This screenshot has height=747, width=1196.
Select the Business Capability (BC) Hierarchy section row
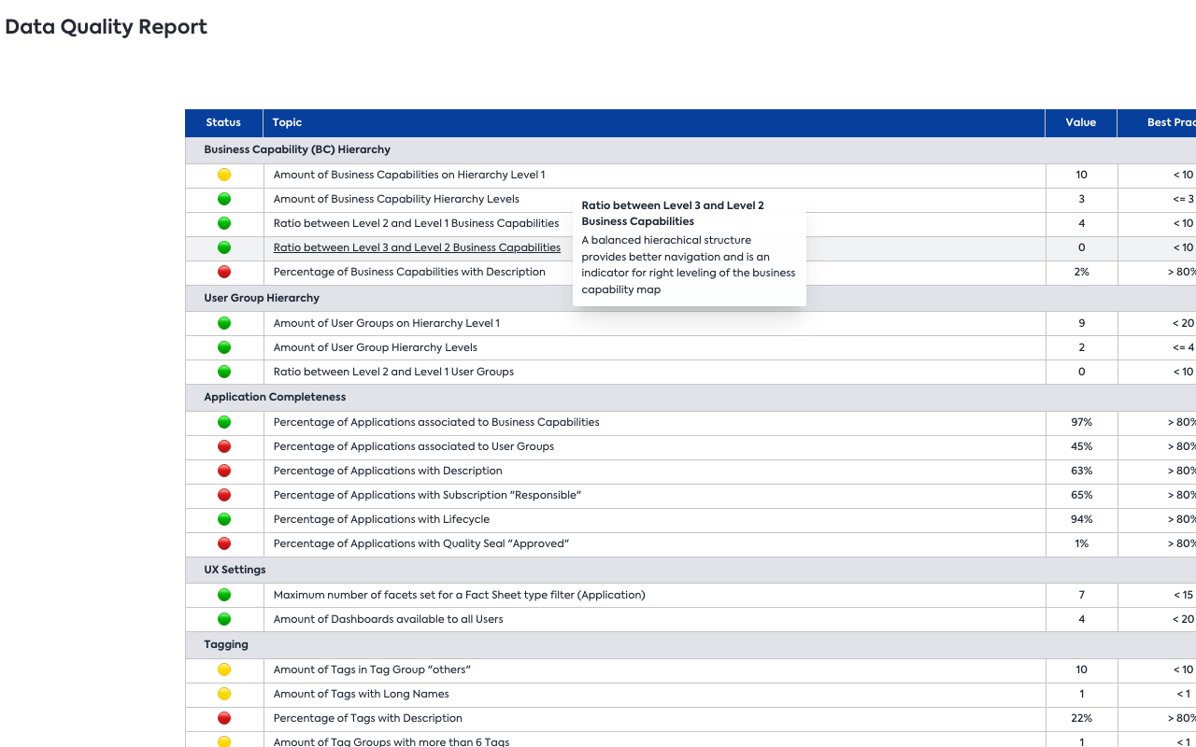pos(691,149)
